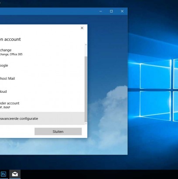Open Geavanceerde configuratie
The width and height of the screenshot is (178, 179).
point(42,118)
